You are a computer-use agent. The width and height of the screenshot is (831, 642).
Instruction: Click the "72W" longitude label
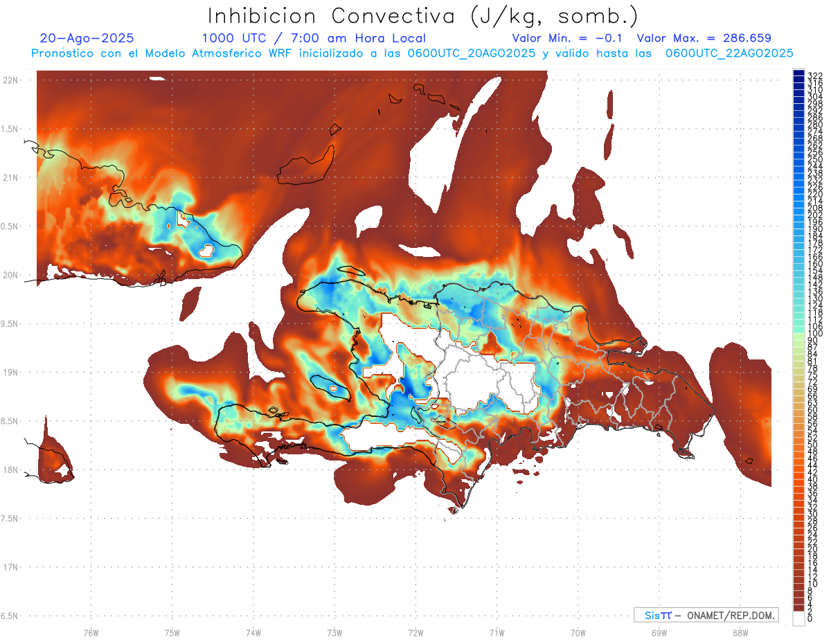[415, 632]
